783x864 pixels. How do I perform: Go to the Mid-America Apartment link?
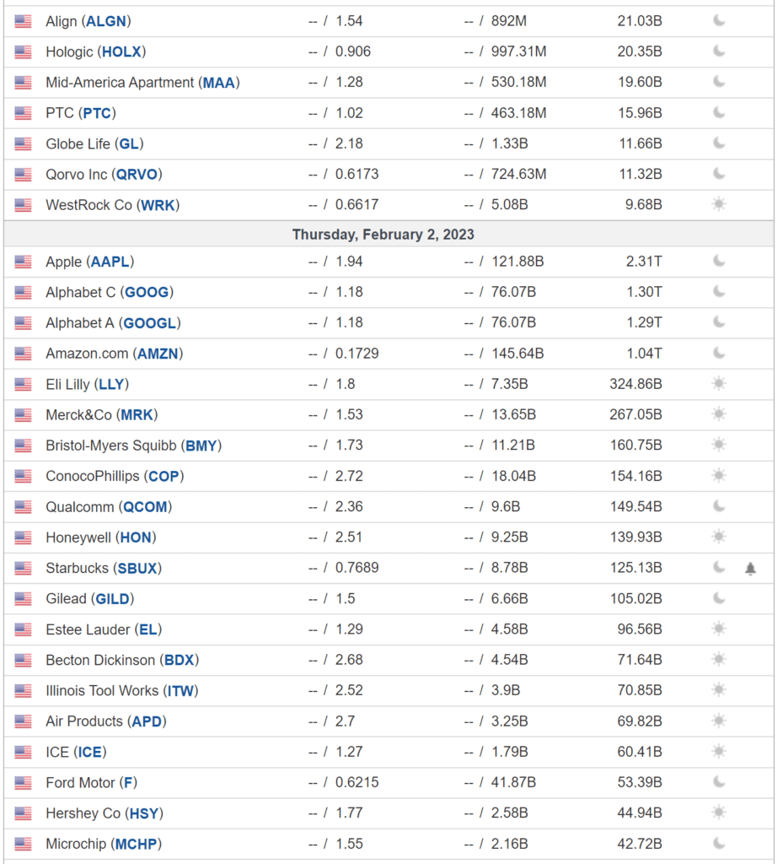coord(121,82)
